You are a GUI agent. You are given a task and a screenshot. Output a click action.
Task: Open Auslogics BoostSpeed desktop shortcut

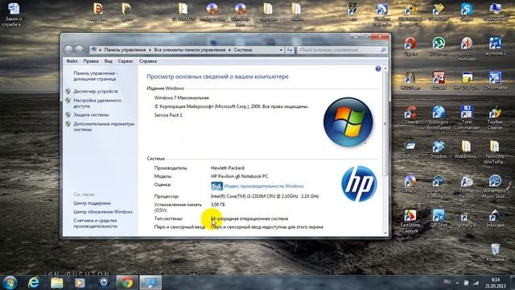tap(439, 118)
